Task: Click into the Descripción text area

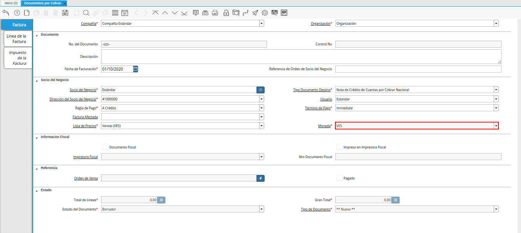Action: [301, 56]
